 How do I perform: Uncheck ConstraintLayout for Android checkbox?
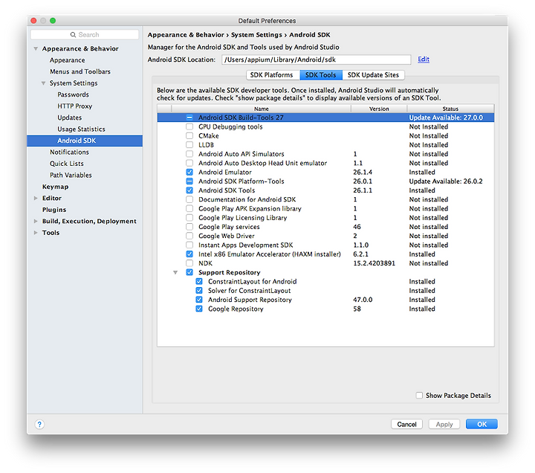[x=199, y=281]
